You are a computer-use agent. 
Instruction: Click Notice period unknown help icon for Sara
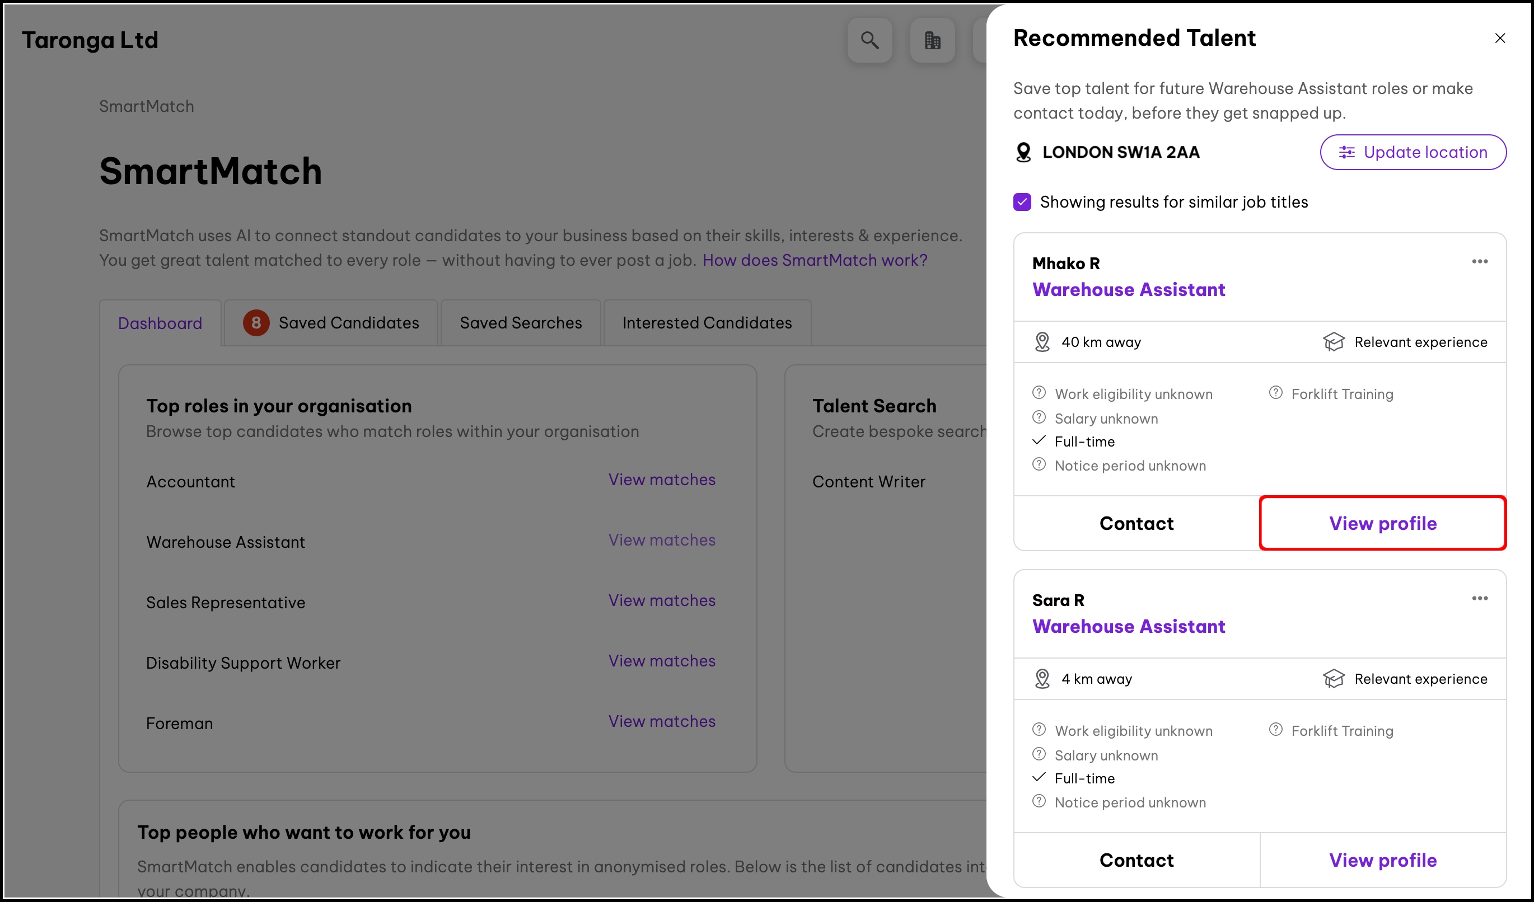pyautogui.click(x=1039, y=801)
